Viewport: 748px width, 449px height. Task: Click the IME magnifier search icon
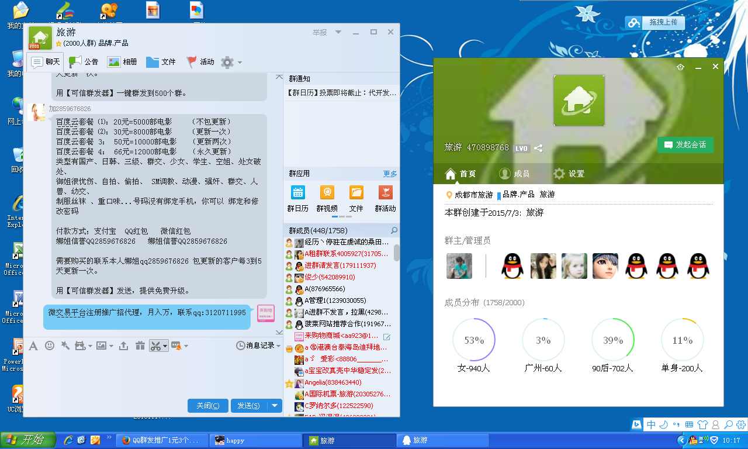point(728,424)
